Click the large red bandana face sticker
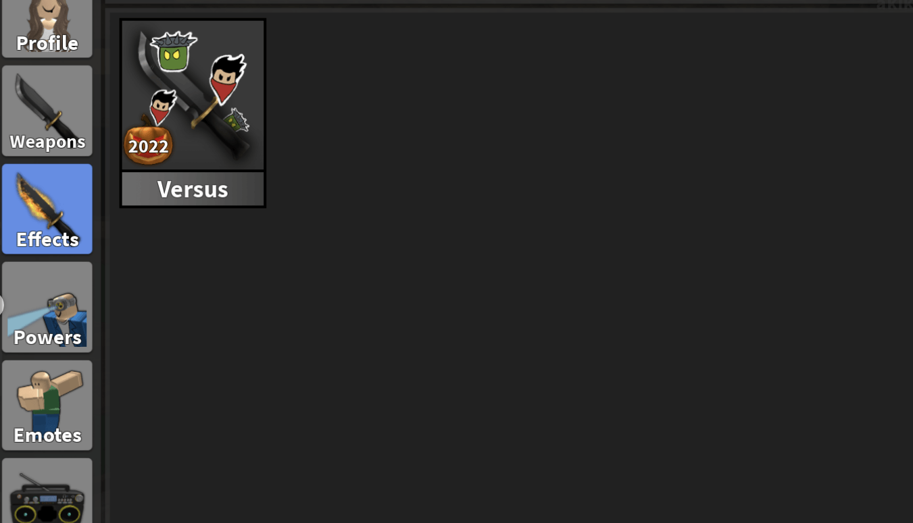The width and height of the screenshot is (913, 523). click(227, 79)
